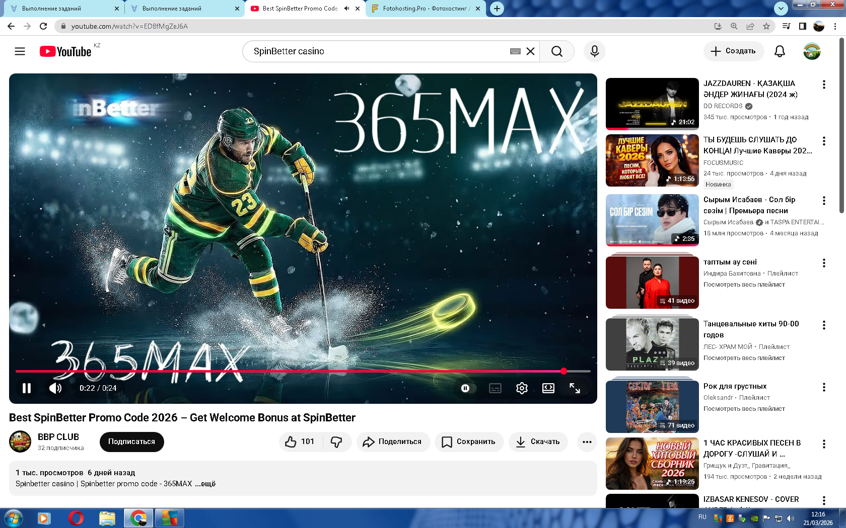
Task: Bookmark this page with star
Action: coord(766,26)
